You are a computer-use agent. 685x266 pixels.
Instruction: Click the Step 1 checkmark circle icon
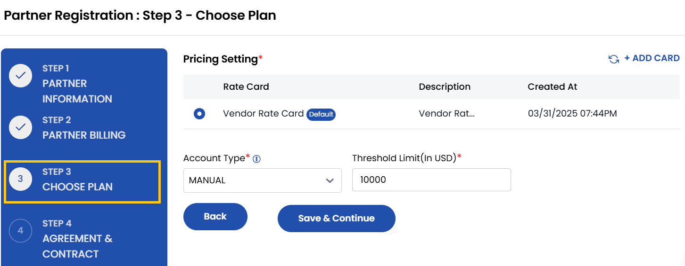point(20,76)
